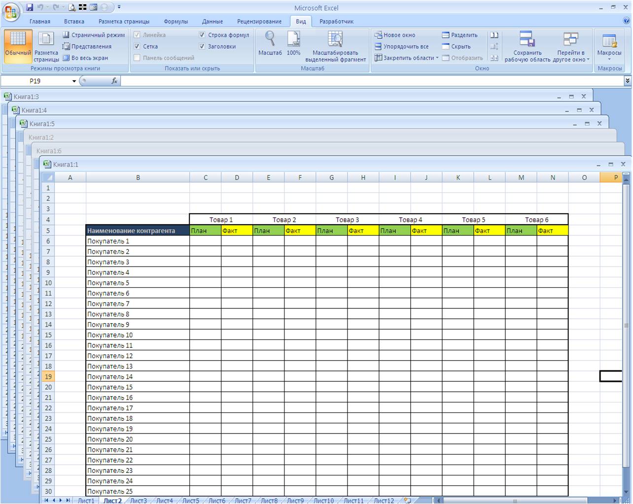Screen dimensions: 633x504
Task: Open the Name Box dropdown arrow
Action: 74,81
